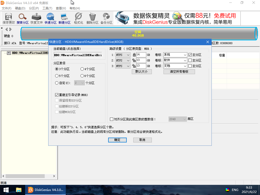Open volume label dropdown showing 软件
The image size is (260, 195).
pyautogui.click(x=175, y=60)
